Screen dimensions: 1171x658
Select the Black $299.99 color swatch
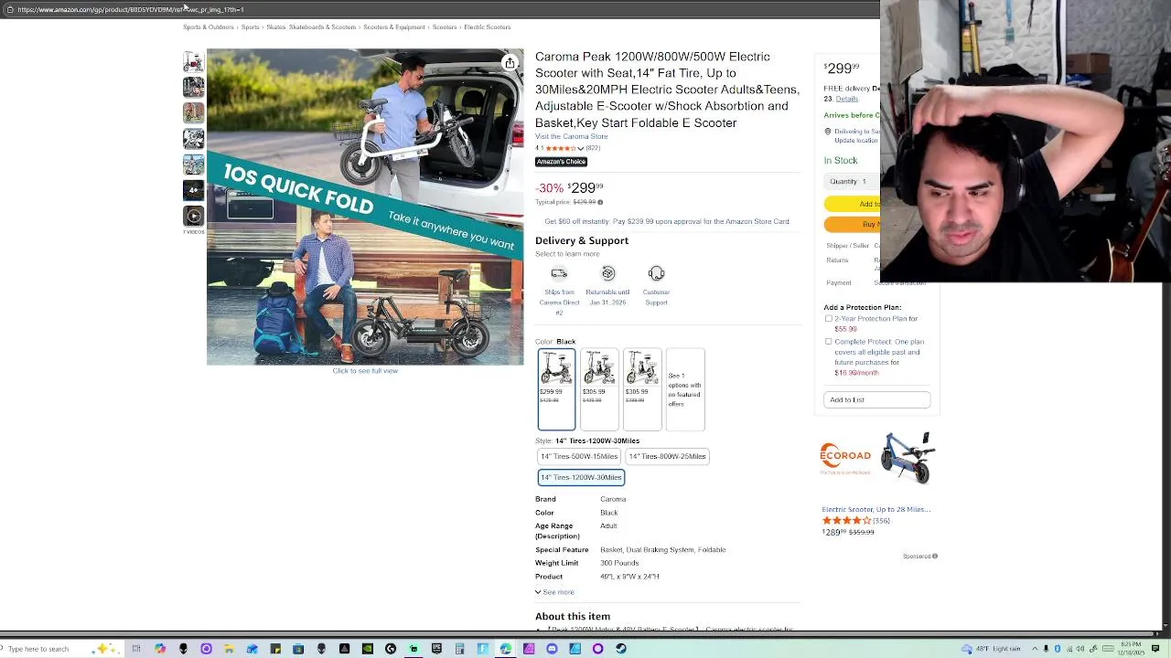556,389
